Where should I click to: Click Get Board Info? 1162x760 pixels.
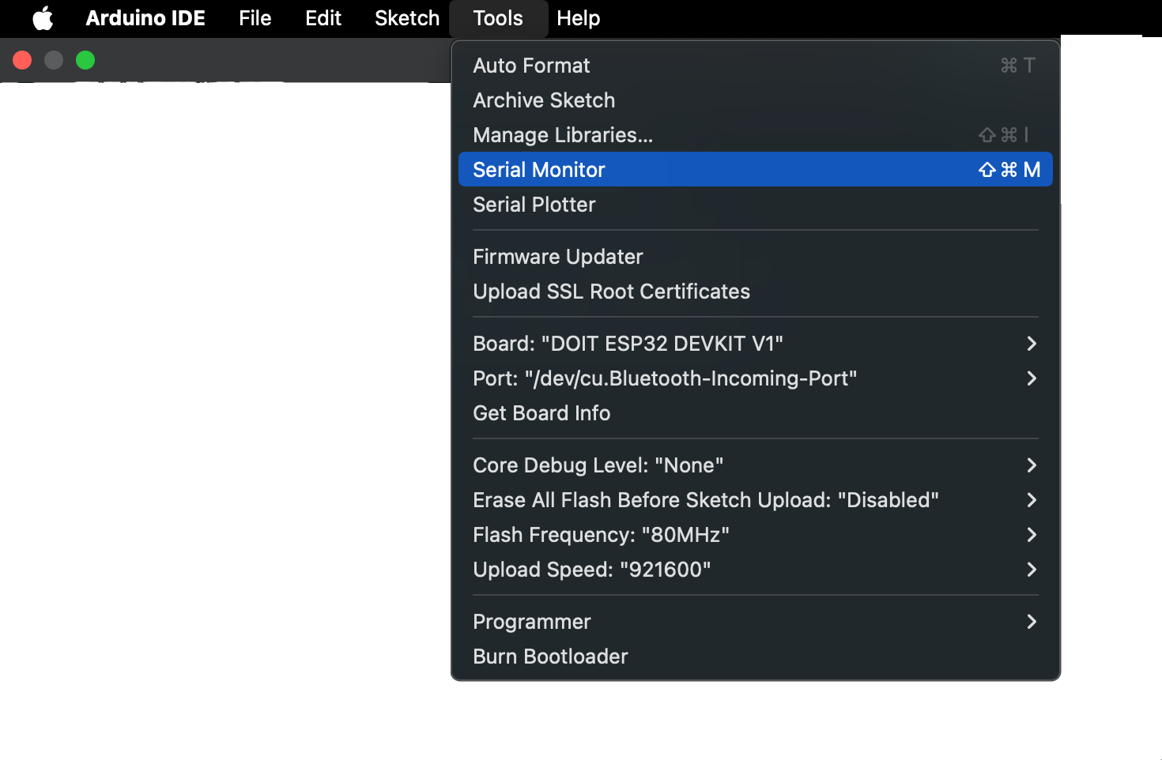coord(755,413)
